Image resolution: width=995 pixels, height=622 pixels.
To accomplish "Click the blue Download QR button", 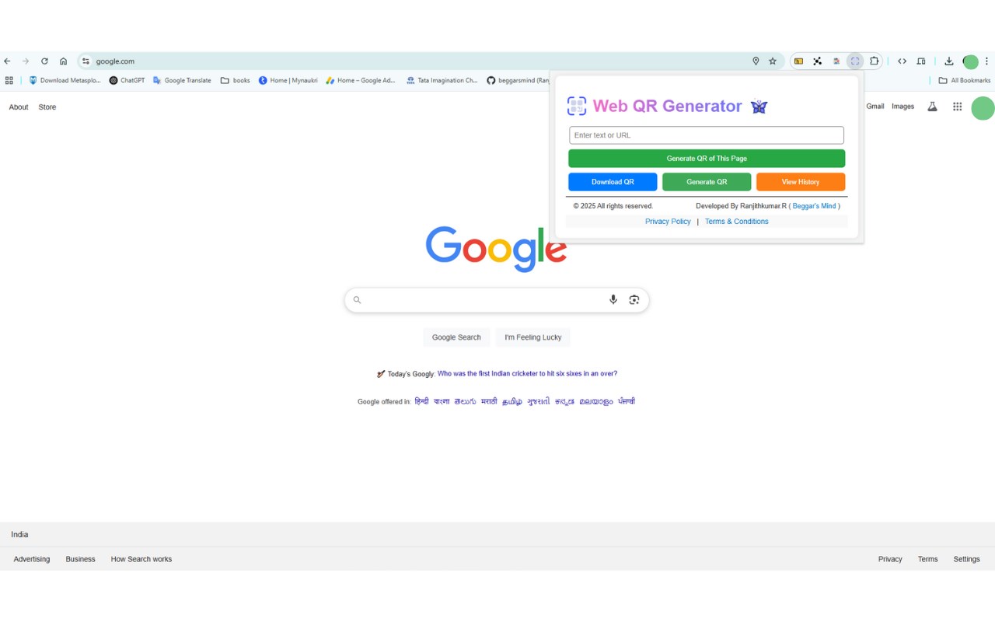I will (613, 182).
